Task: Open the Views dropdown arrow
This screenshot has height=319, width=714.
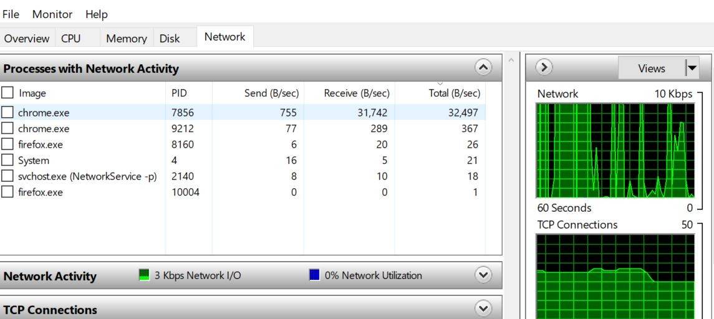Action: pyautogui.click(x=691, y=68)
